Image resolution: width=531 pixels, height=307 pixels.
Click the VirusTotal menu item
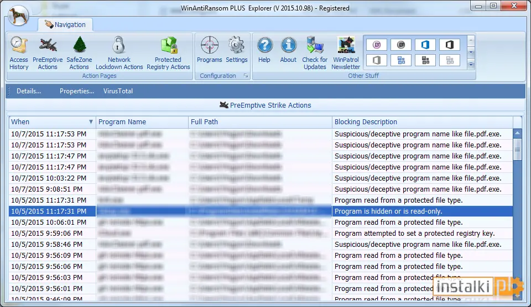[118, 91]
